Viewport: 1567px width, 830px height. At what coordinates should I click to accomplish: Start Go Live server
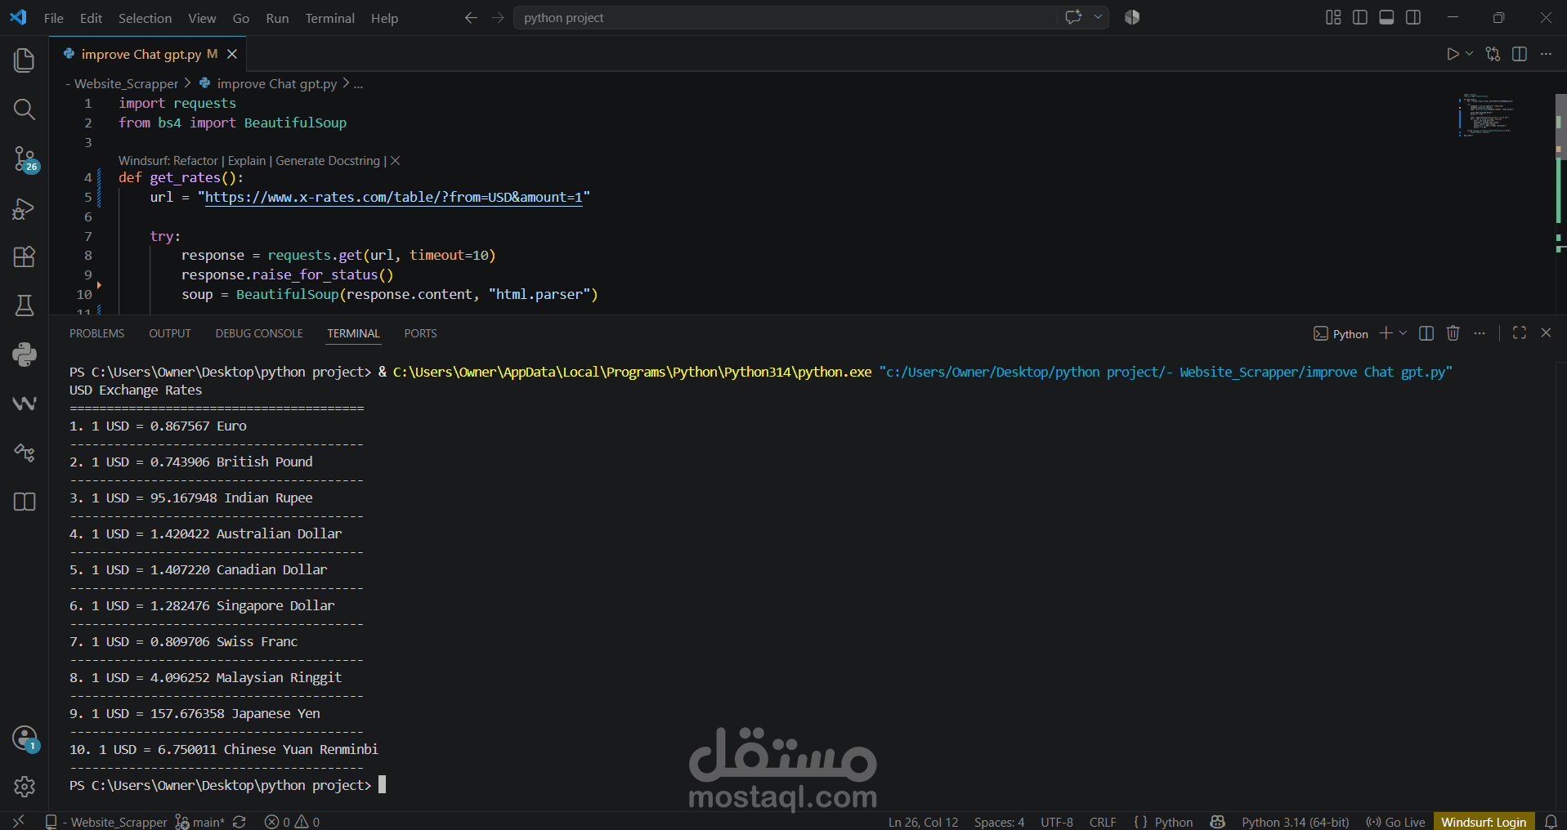click(1395, 822)
